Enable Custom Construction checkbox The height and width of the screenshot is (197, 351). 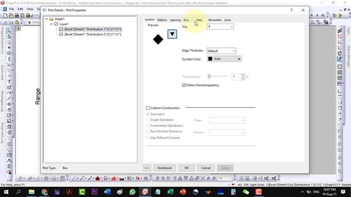[148, 108]
